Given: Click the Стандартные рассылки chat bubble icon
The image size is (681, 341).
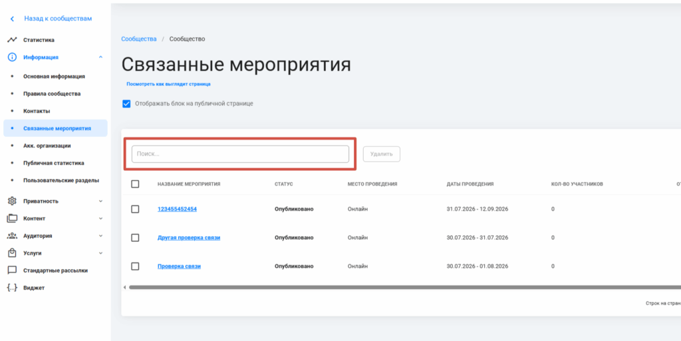Looking at the screenshot, I should [x=12, y=271].
